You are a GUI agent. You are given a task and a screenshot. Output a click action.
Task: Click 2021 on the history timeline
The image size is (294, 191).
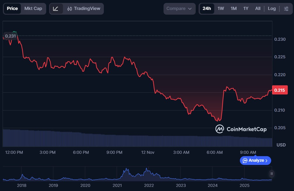117,185
